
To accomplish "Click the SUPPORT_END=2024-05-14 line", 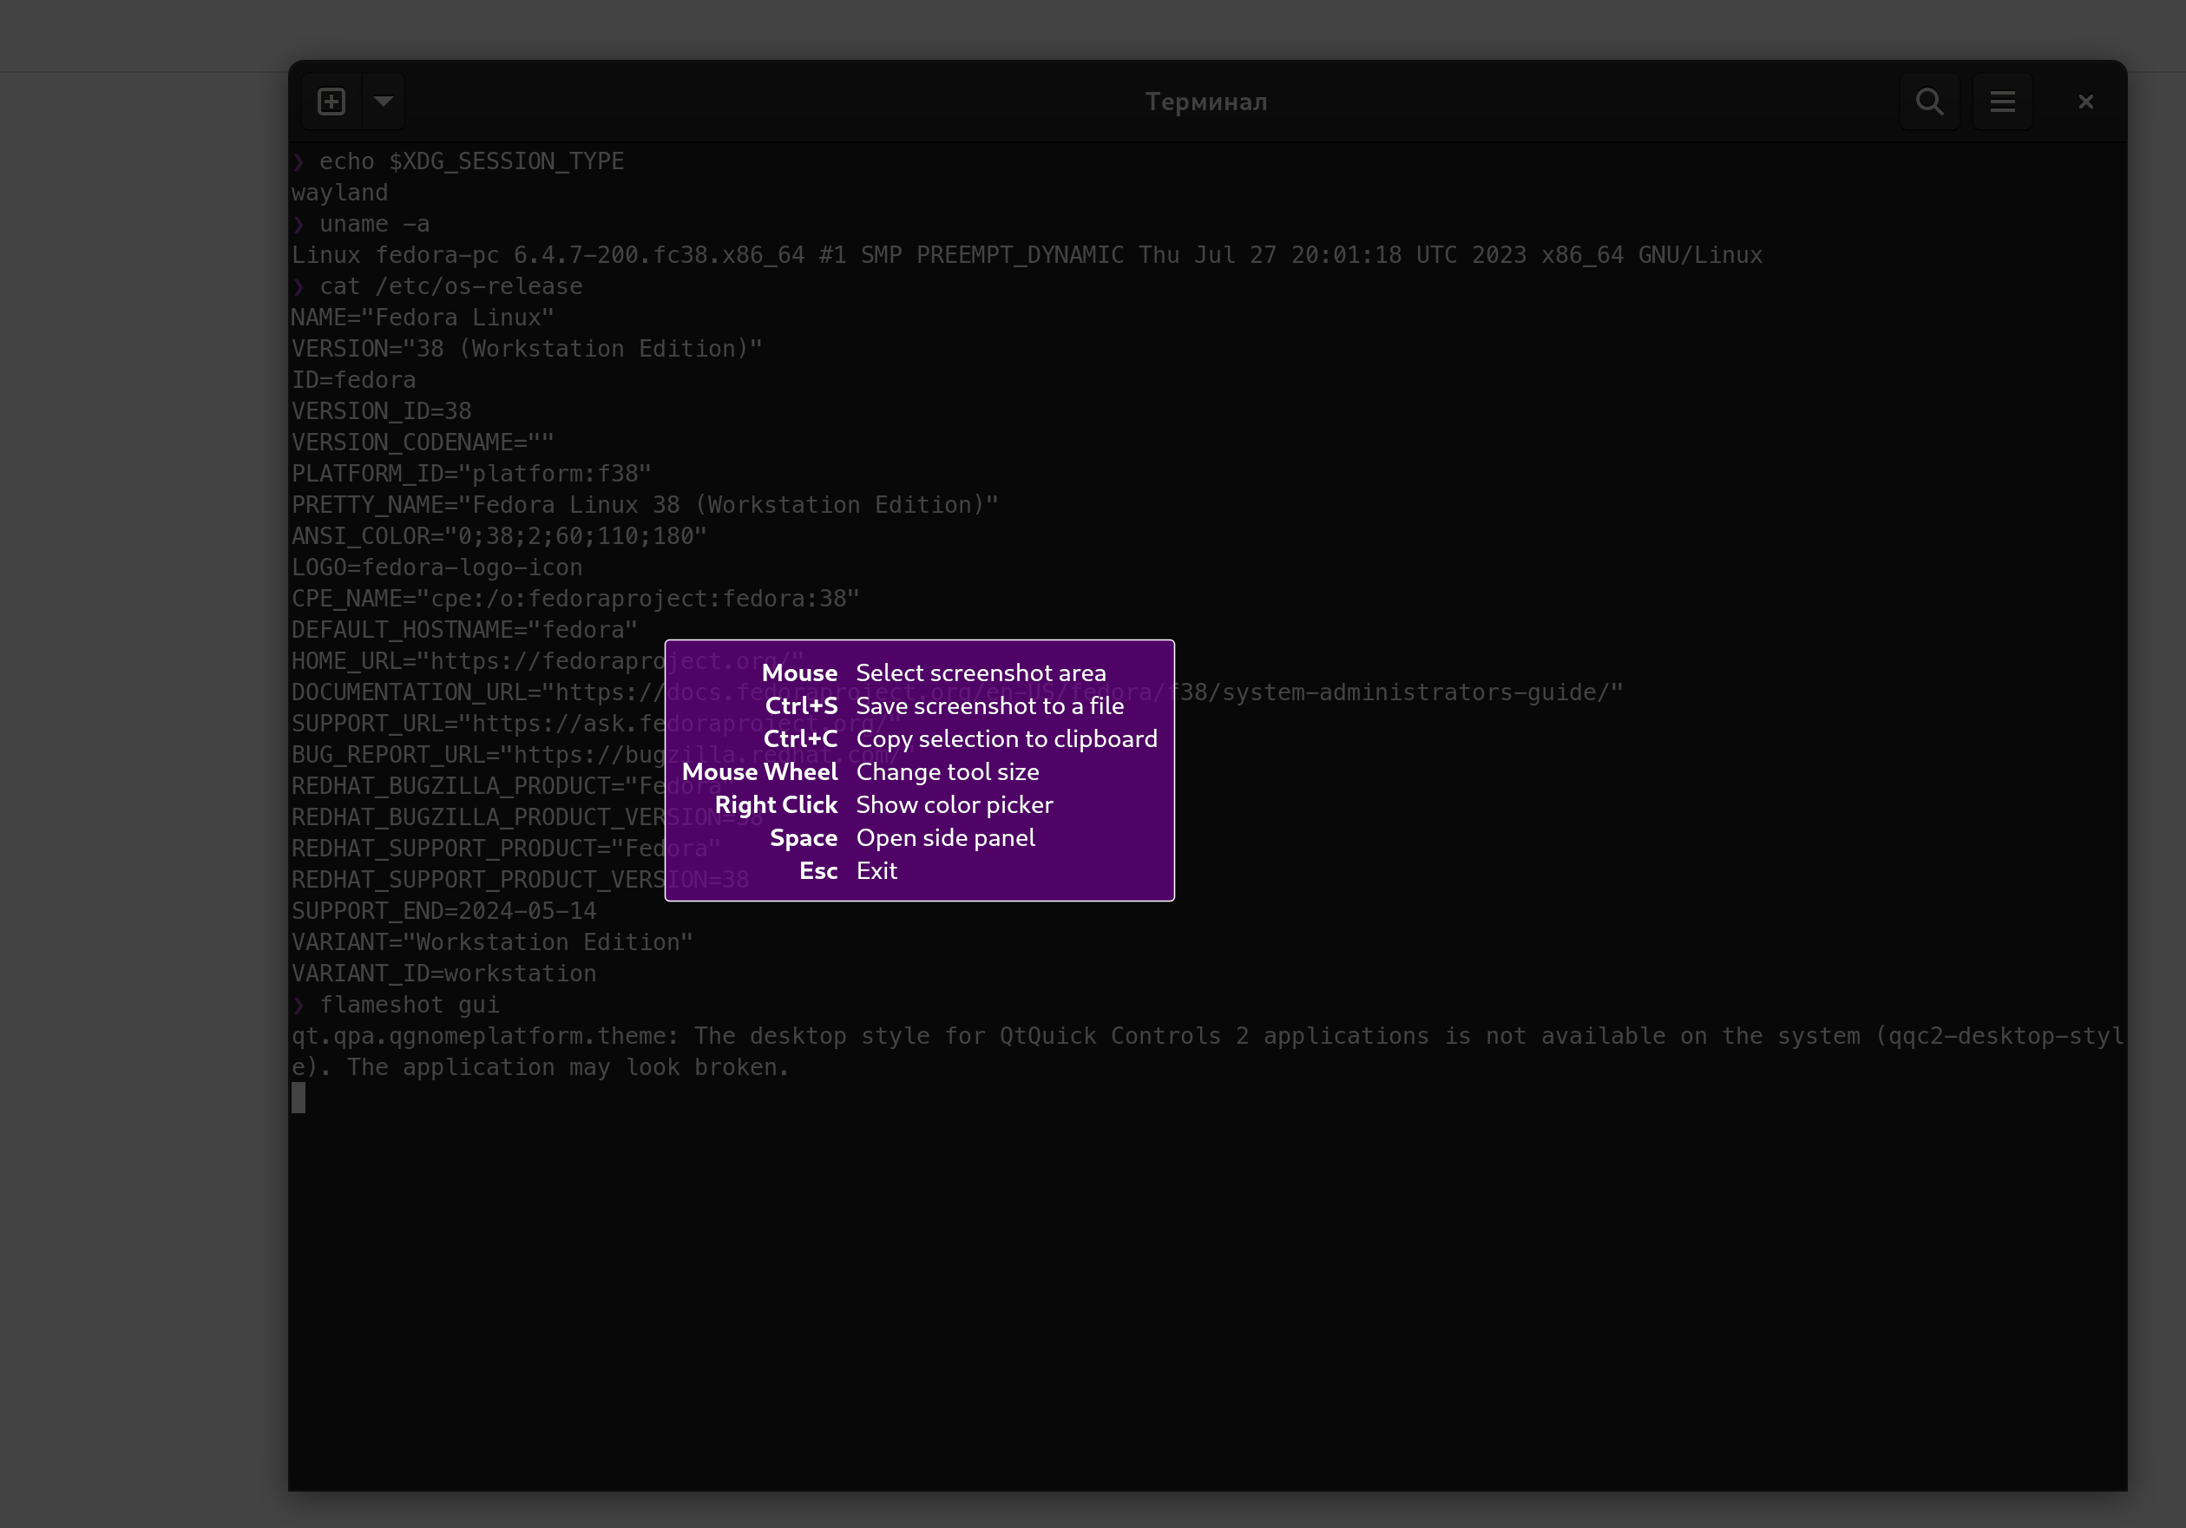I will pyautogui.click(x=443, y=911).
